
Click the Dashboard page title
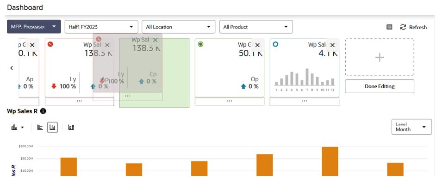coord(25,7)
